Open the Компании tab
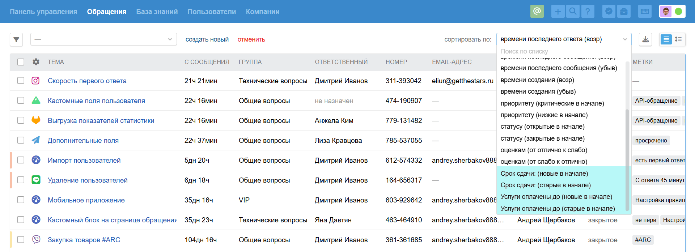 tap(263, 12)
